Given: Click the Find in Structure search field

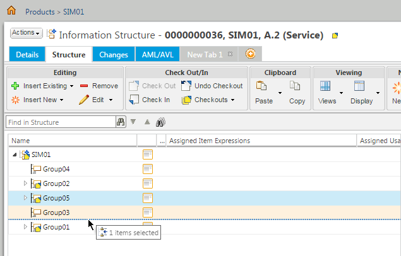Looking at the screenshot, I should click(60, 122).
